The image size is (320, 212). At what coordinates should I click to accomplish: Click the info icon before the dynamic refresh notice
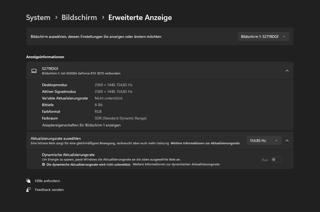point(43,164)
